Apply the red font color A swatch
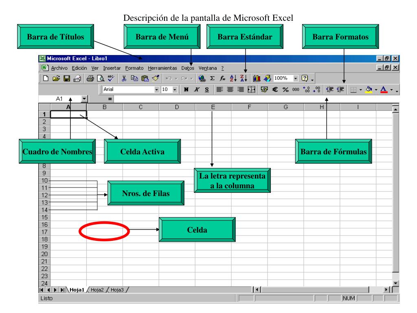This screenshot has width=417, height=313. pyautogui.click(x=384, y=89)
